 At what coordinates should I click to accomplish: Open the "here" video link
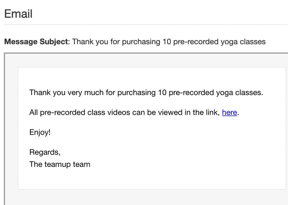(230, 112)
